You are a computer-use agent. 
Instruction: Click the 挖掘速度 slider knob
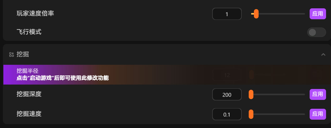coord(251,114)
